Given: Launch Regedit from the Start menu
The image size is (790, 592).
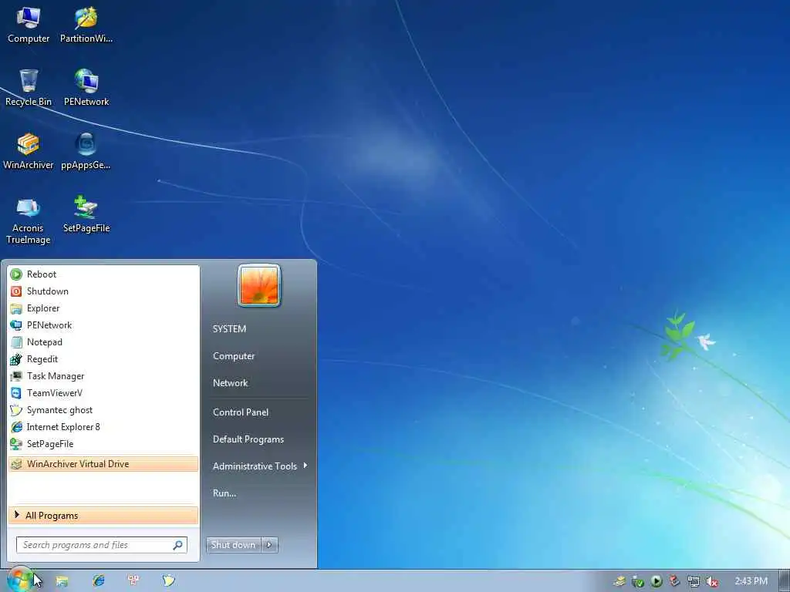Looking at the screenshot, I should tap(103, 359).
